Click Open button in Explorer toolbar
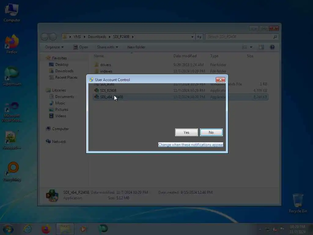Viewport: 313px width, 235px height. click(81, 47)
